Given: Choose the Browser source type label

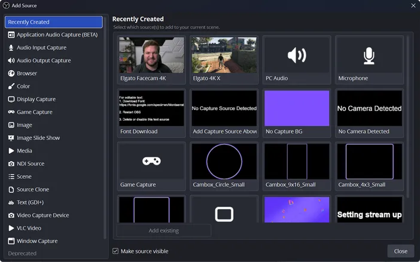Looking at the screenshot, I should click(x=27, y=74).
